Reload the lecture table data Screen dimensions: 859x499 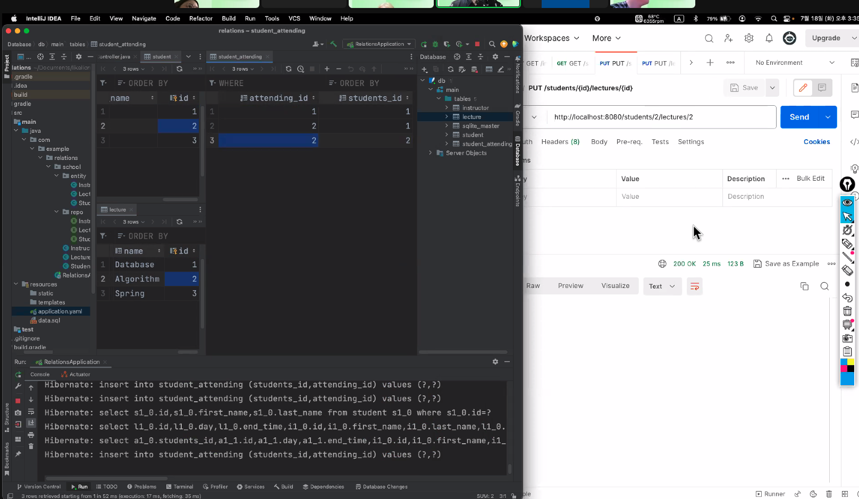click(180, 222)
